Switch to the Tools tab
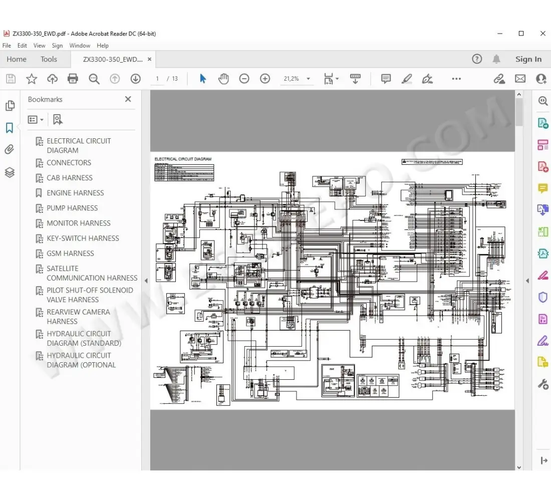 point(49,59)
